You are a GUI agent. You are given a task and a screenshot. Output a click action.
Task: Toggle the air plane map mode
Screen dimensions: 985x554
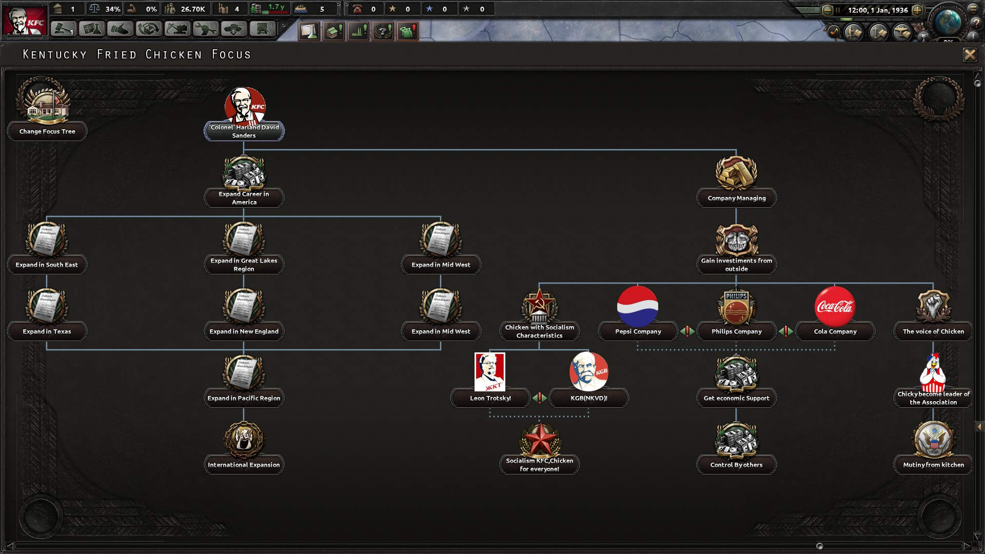tap(902, 32)
